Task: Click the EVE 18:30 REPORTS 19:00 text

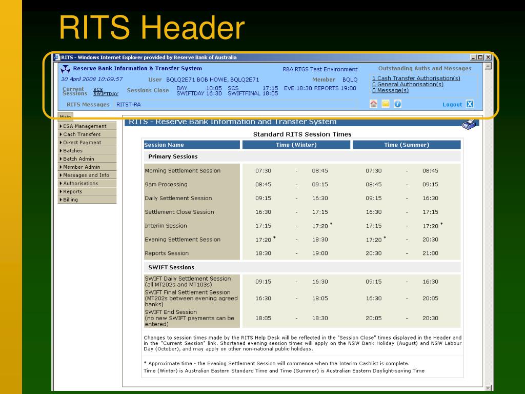Action: pos(320,88)
